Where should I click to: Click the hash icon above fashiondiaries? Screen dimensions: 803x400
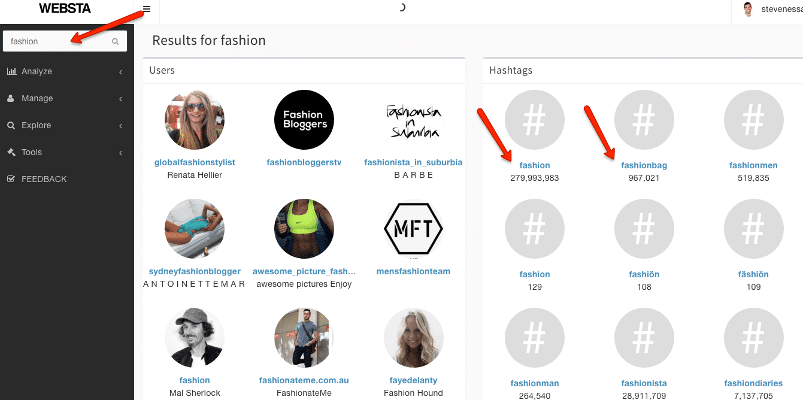click(753, 338)
